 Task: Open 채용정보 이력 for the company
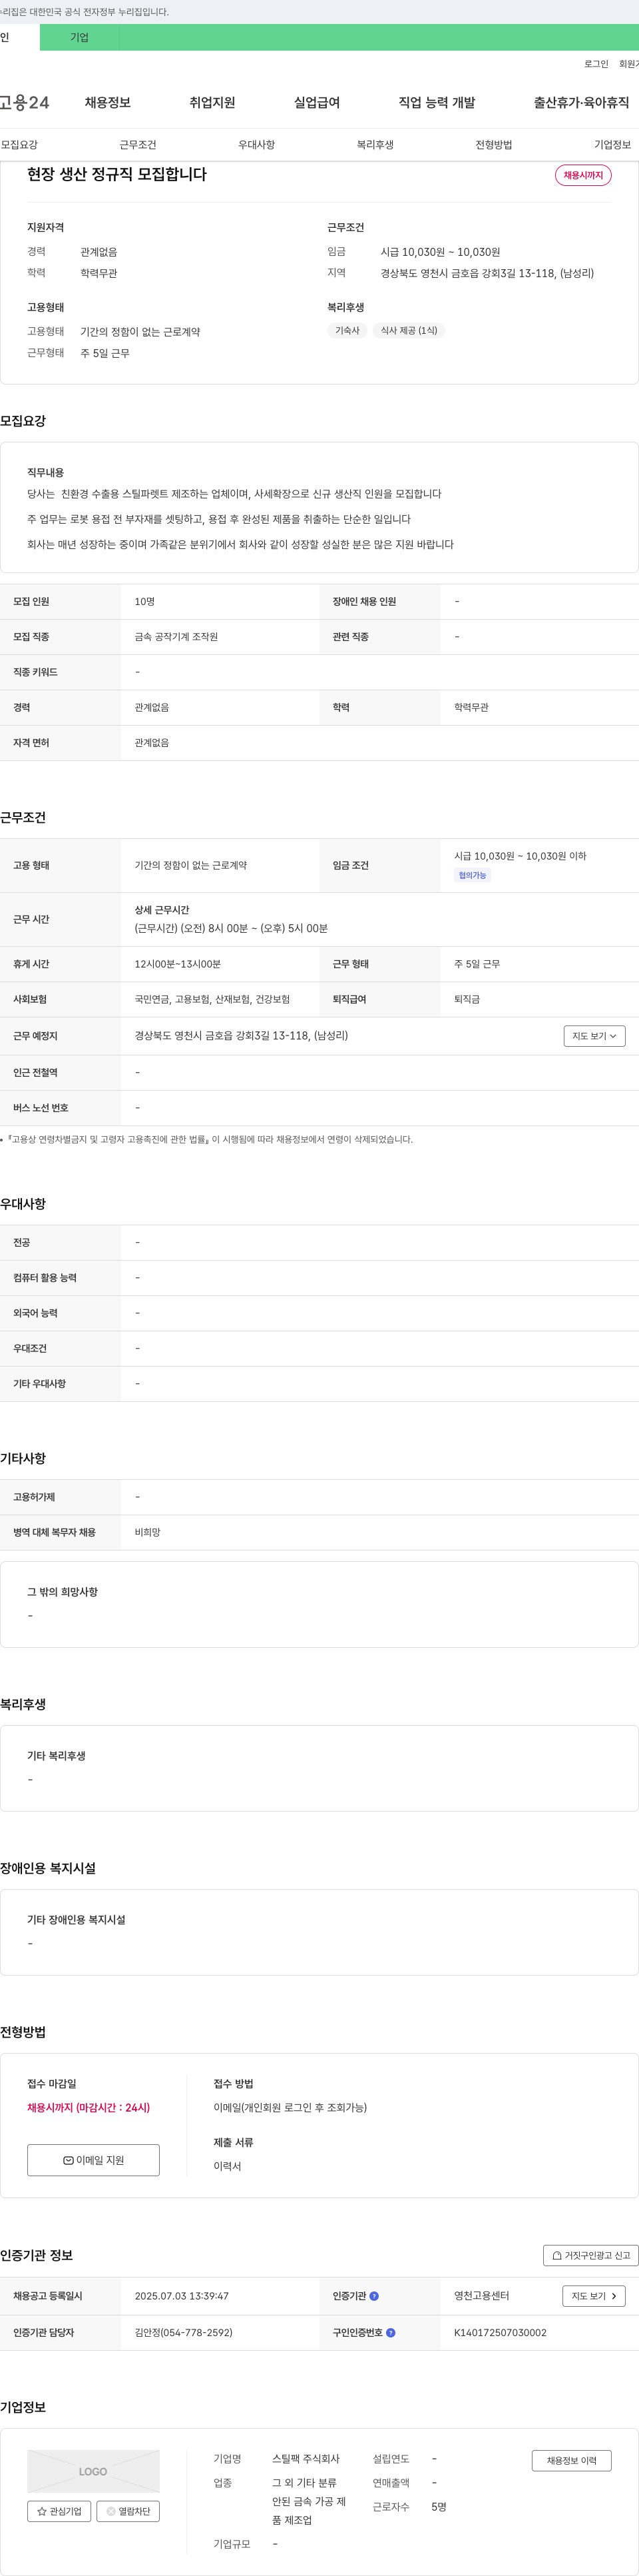(571, 2461)
